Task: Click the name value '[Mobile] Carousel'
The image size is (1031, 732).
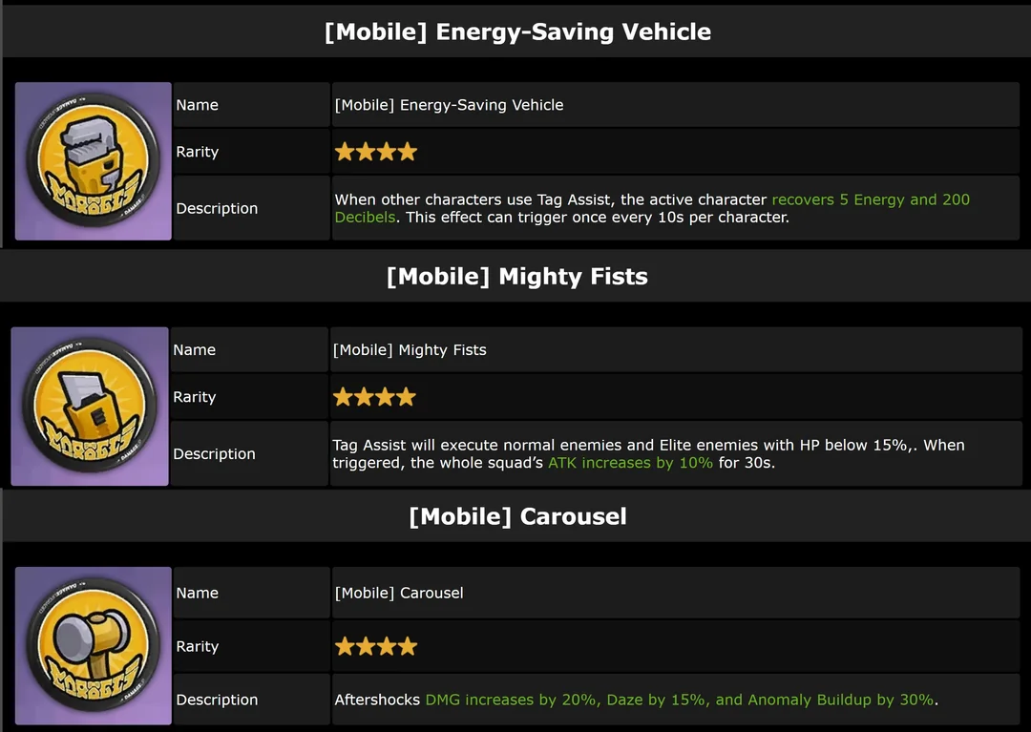Action: [x=399, y=593]
